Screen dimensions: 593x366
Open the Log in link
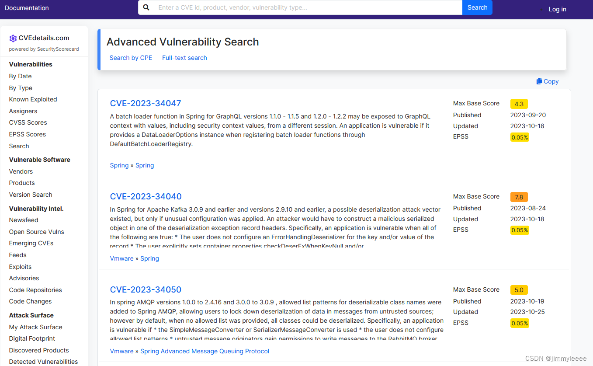point(557,9)
